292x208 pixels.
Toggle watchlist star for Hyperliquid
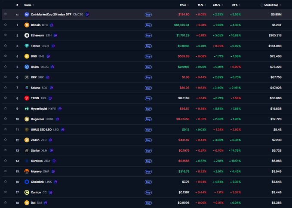point(6,108)
